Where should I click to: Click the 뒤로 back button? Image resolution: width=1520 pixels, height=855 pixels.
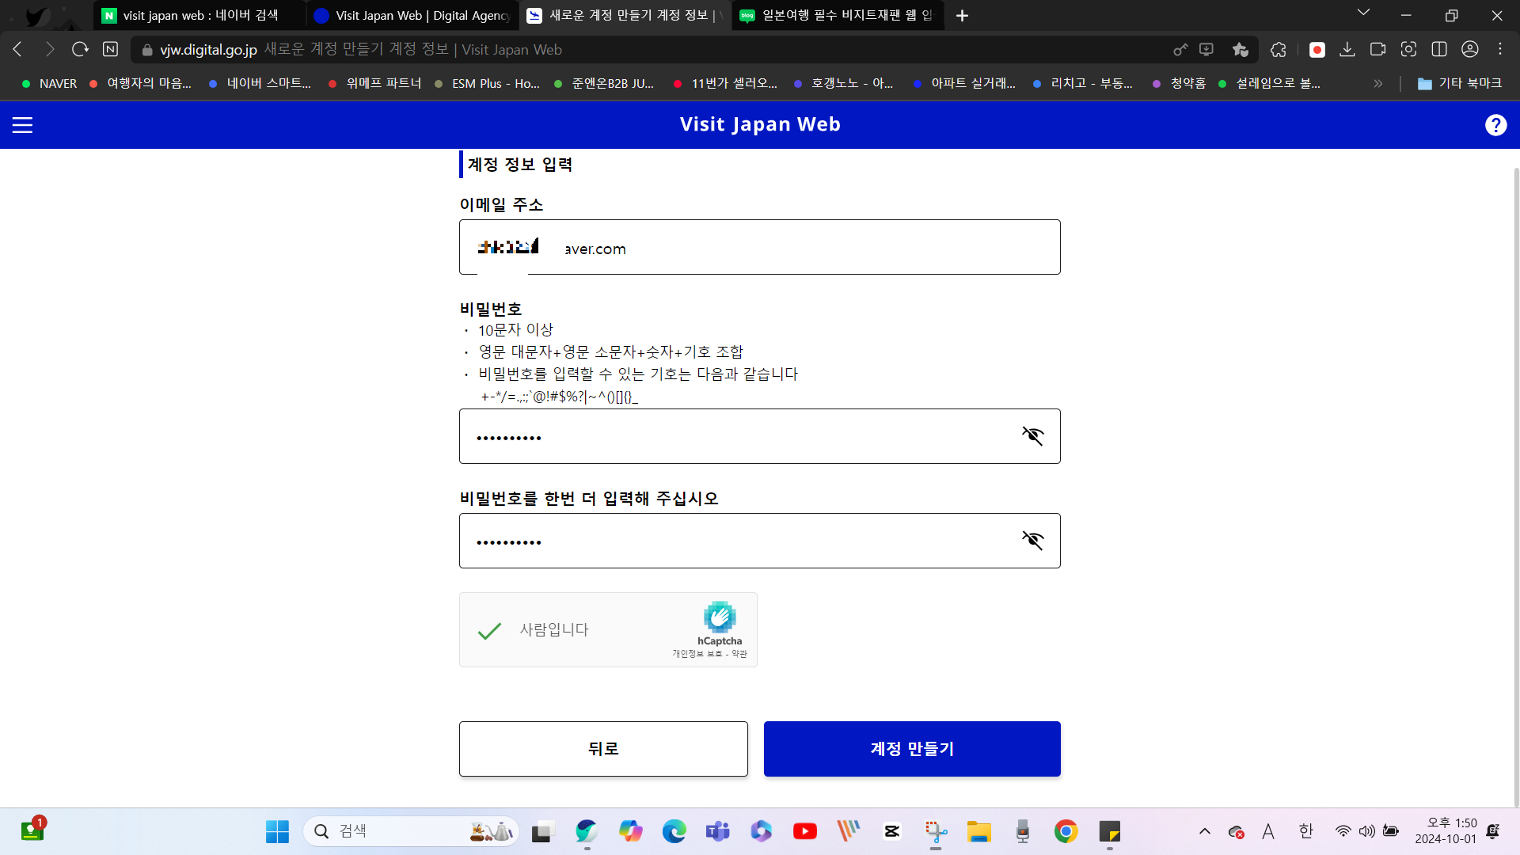pos(603,749)
